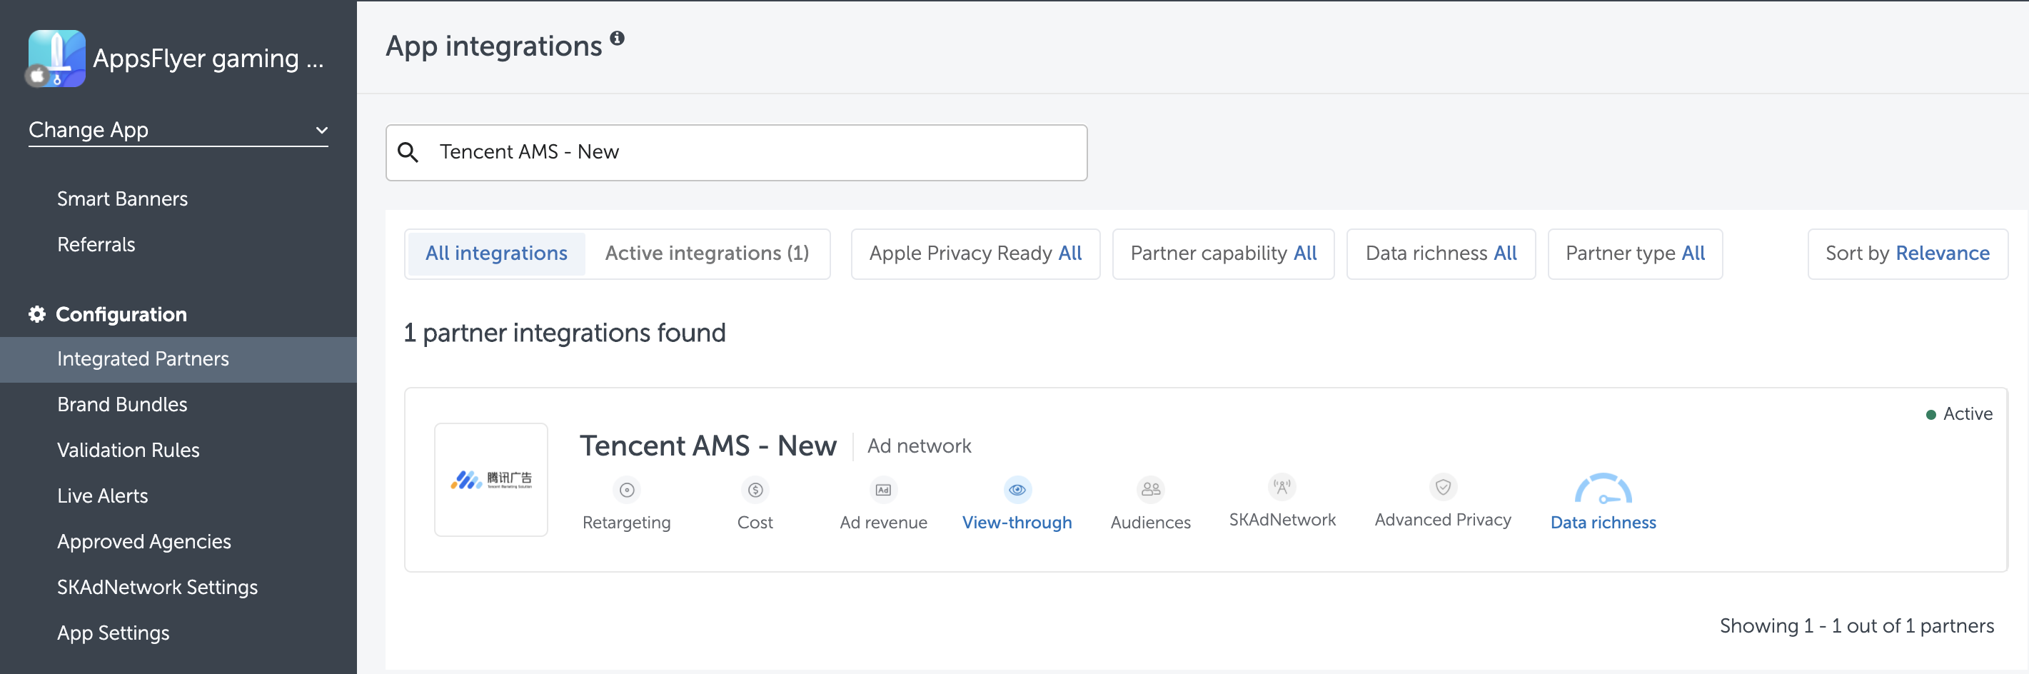
Task: Click the View-through label link
Action: [x=1017, y=523]
